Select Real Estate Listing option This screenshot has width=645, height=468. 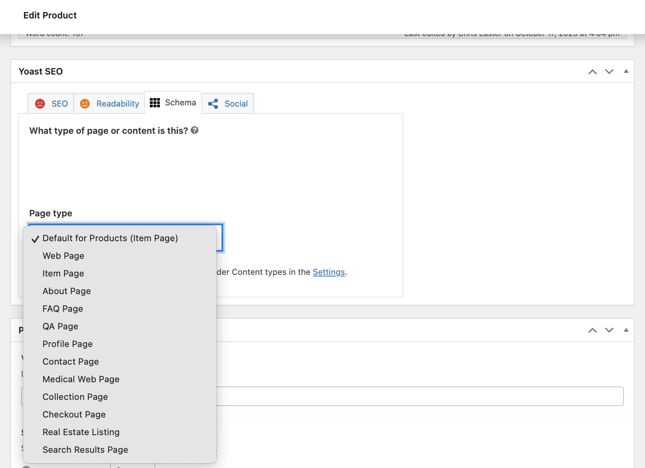(x=81, y=432)
